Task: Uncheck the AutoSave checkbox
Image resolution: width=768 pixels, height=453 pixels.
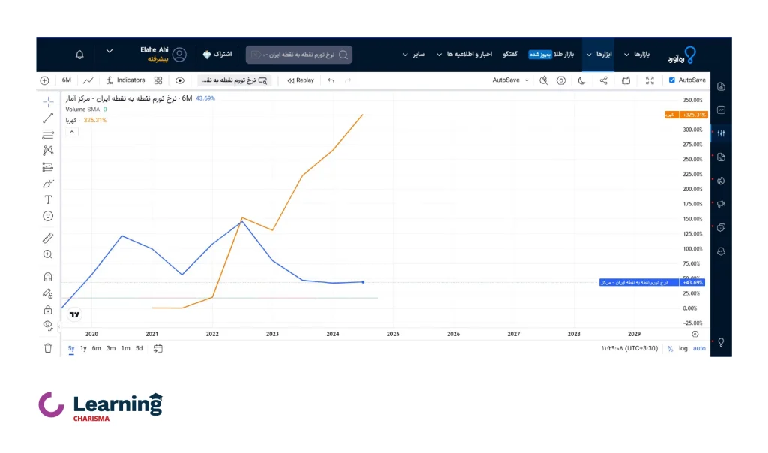Action: pos(672,80)
